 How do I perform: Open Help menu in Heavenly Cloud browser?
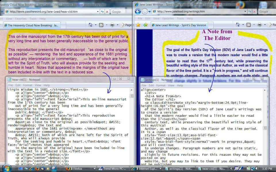point(43,19)
